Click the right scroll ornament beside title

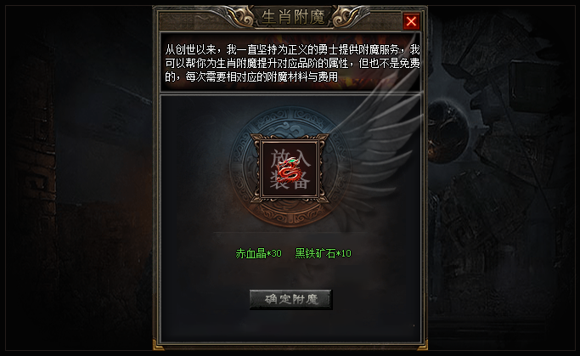(347, 17)
